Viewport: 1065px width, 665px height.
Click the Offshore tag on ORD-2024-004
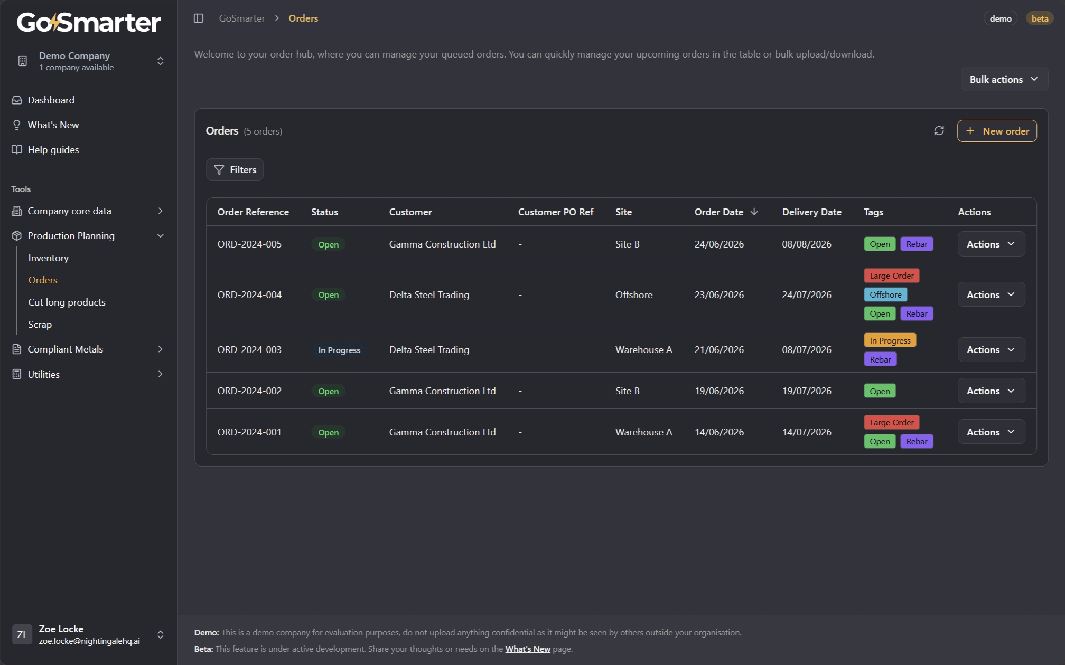(x=885, y=295)
